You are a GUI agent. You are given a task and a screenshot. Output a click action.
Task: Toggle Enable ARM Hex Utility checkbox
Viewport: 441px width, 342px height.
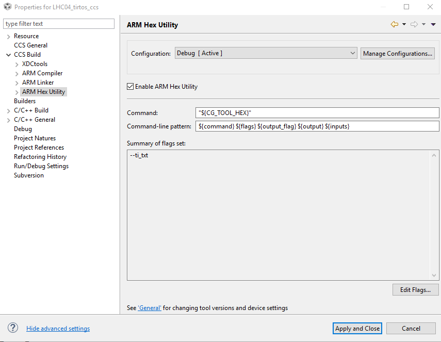(x=130, y=87)
